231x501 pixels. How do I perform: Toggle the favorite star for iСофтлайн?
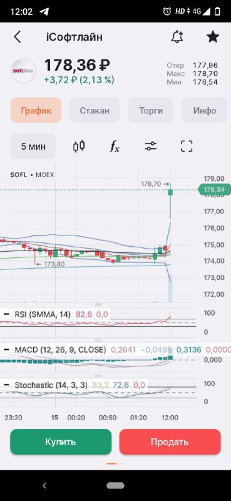tap(213, 37)
